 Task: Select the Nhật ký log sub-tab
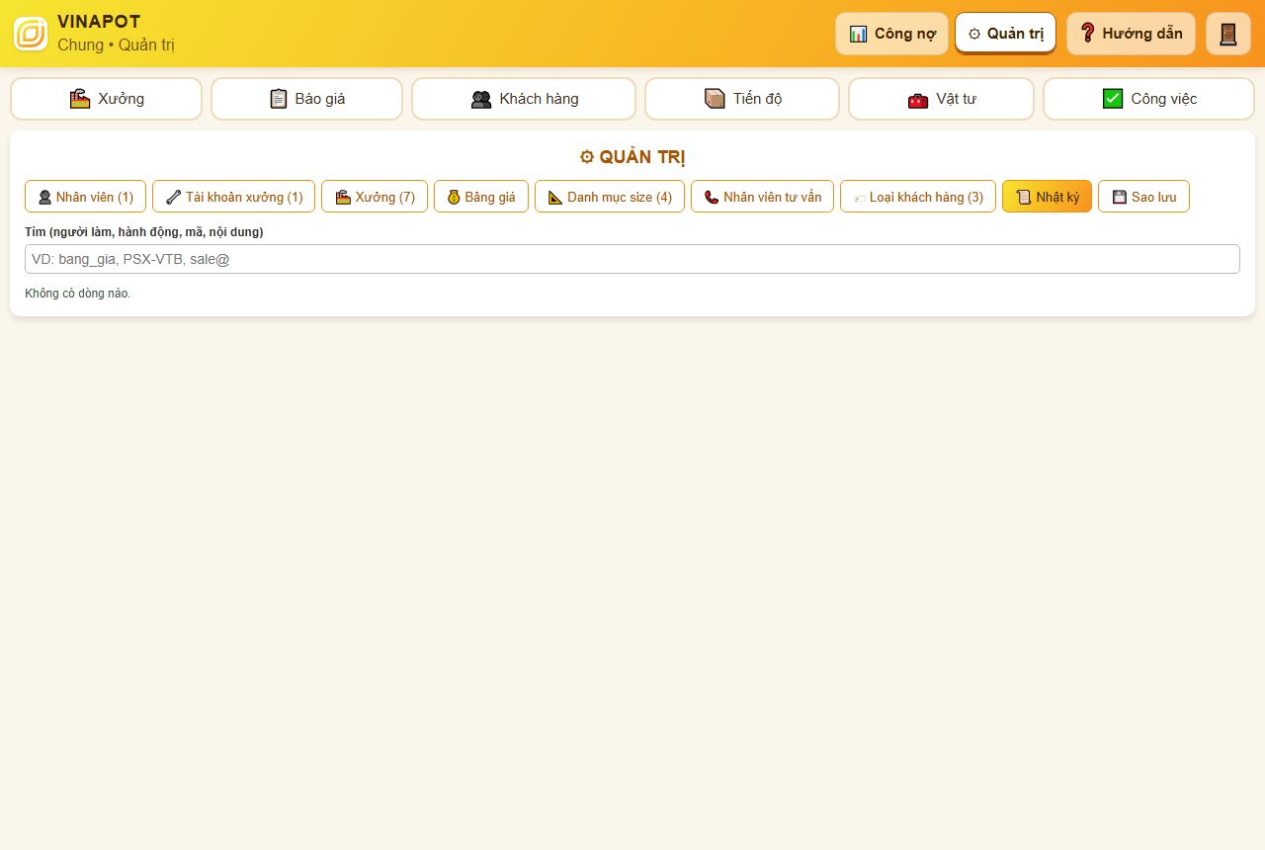click(1047, 197)
